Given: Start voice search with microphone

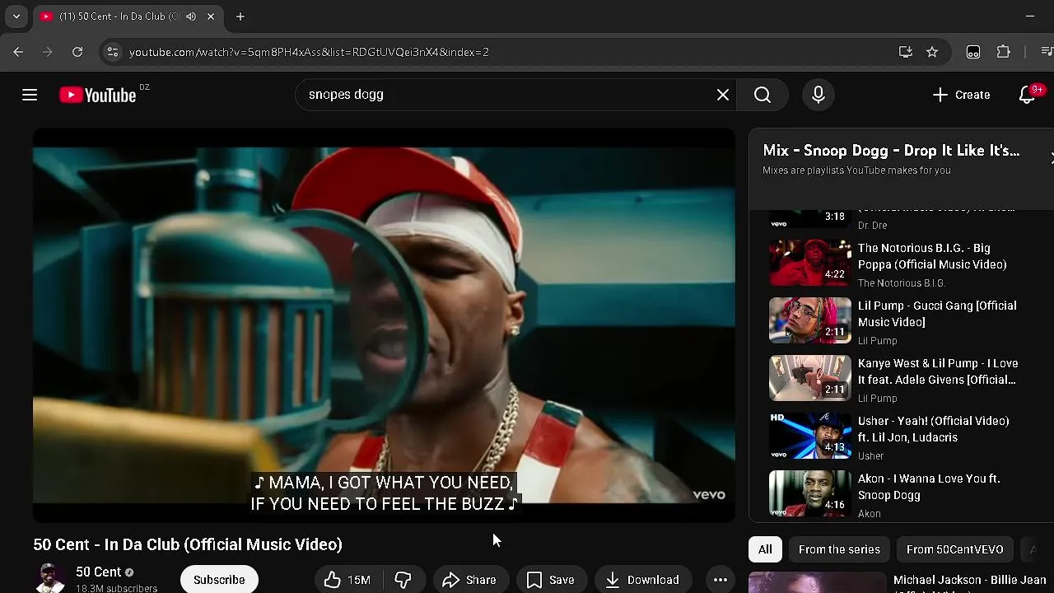Looking at the screenshot, I should point(818,95).
